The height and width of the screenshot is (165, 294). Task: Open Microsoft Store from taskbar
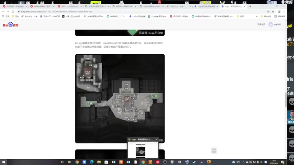pos(106,162)
